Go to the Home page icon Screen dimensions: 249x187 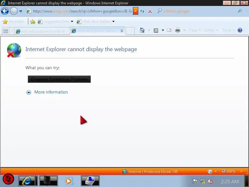point(142,30)
